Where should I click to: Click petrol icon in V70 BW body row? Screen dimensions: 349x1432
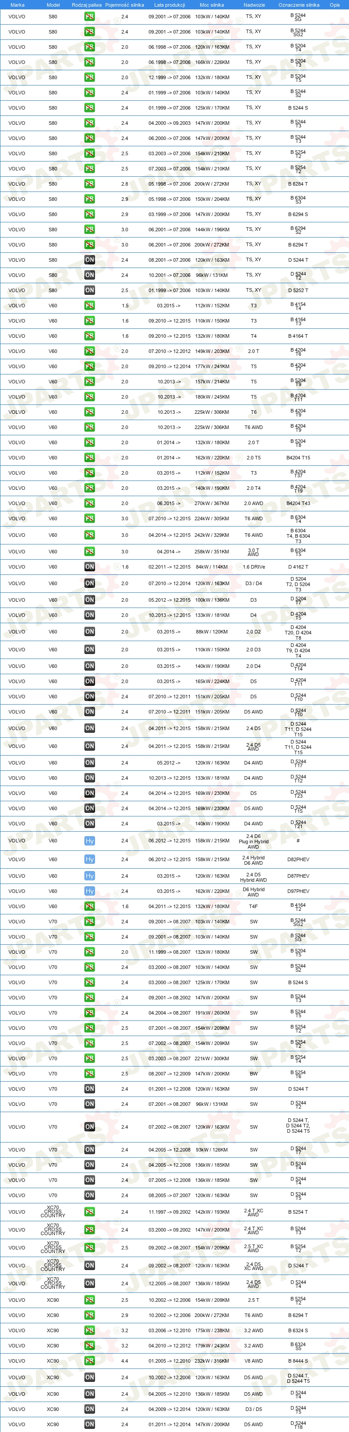[89, 1074]
